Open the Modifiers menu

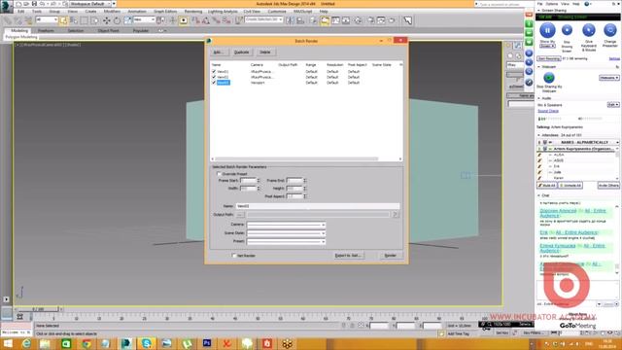(112, 12)
